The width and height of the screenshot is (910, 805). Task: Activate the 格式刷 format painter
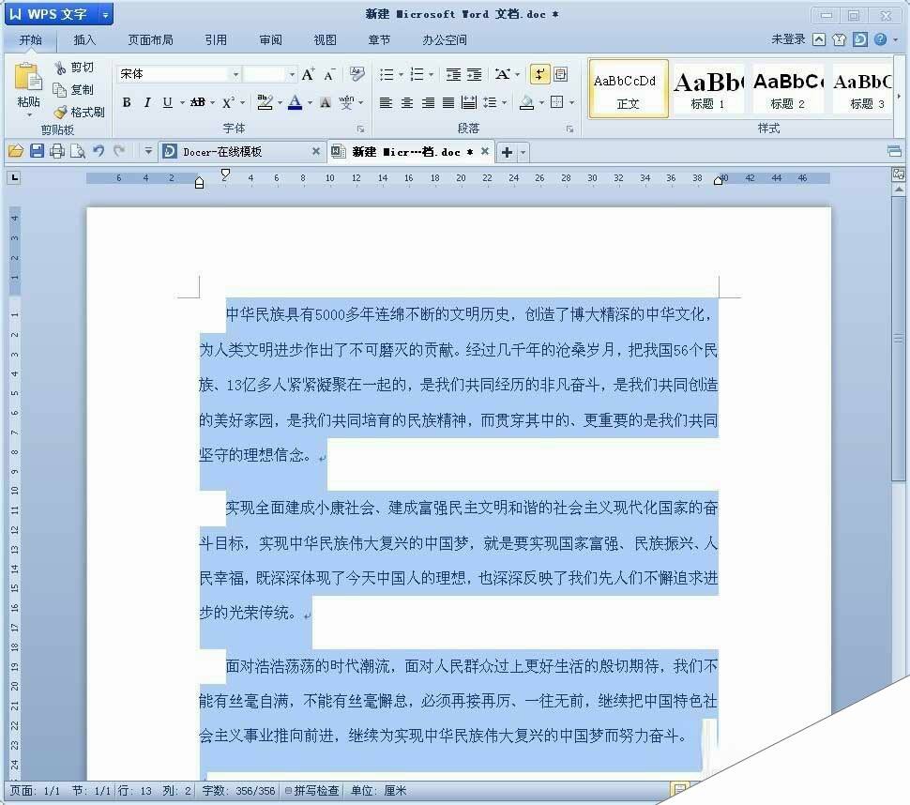79,112
